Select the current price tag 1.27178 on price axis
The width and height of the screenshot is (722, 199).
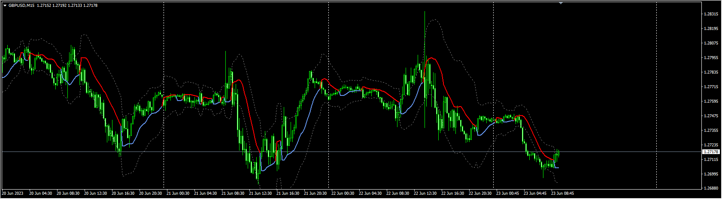[711, 152]
